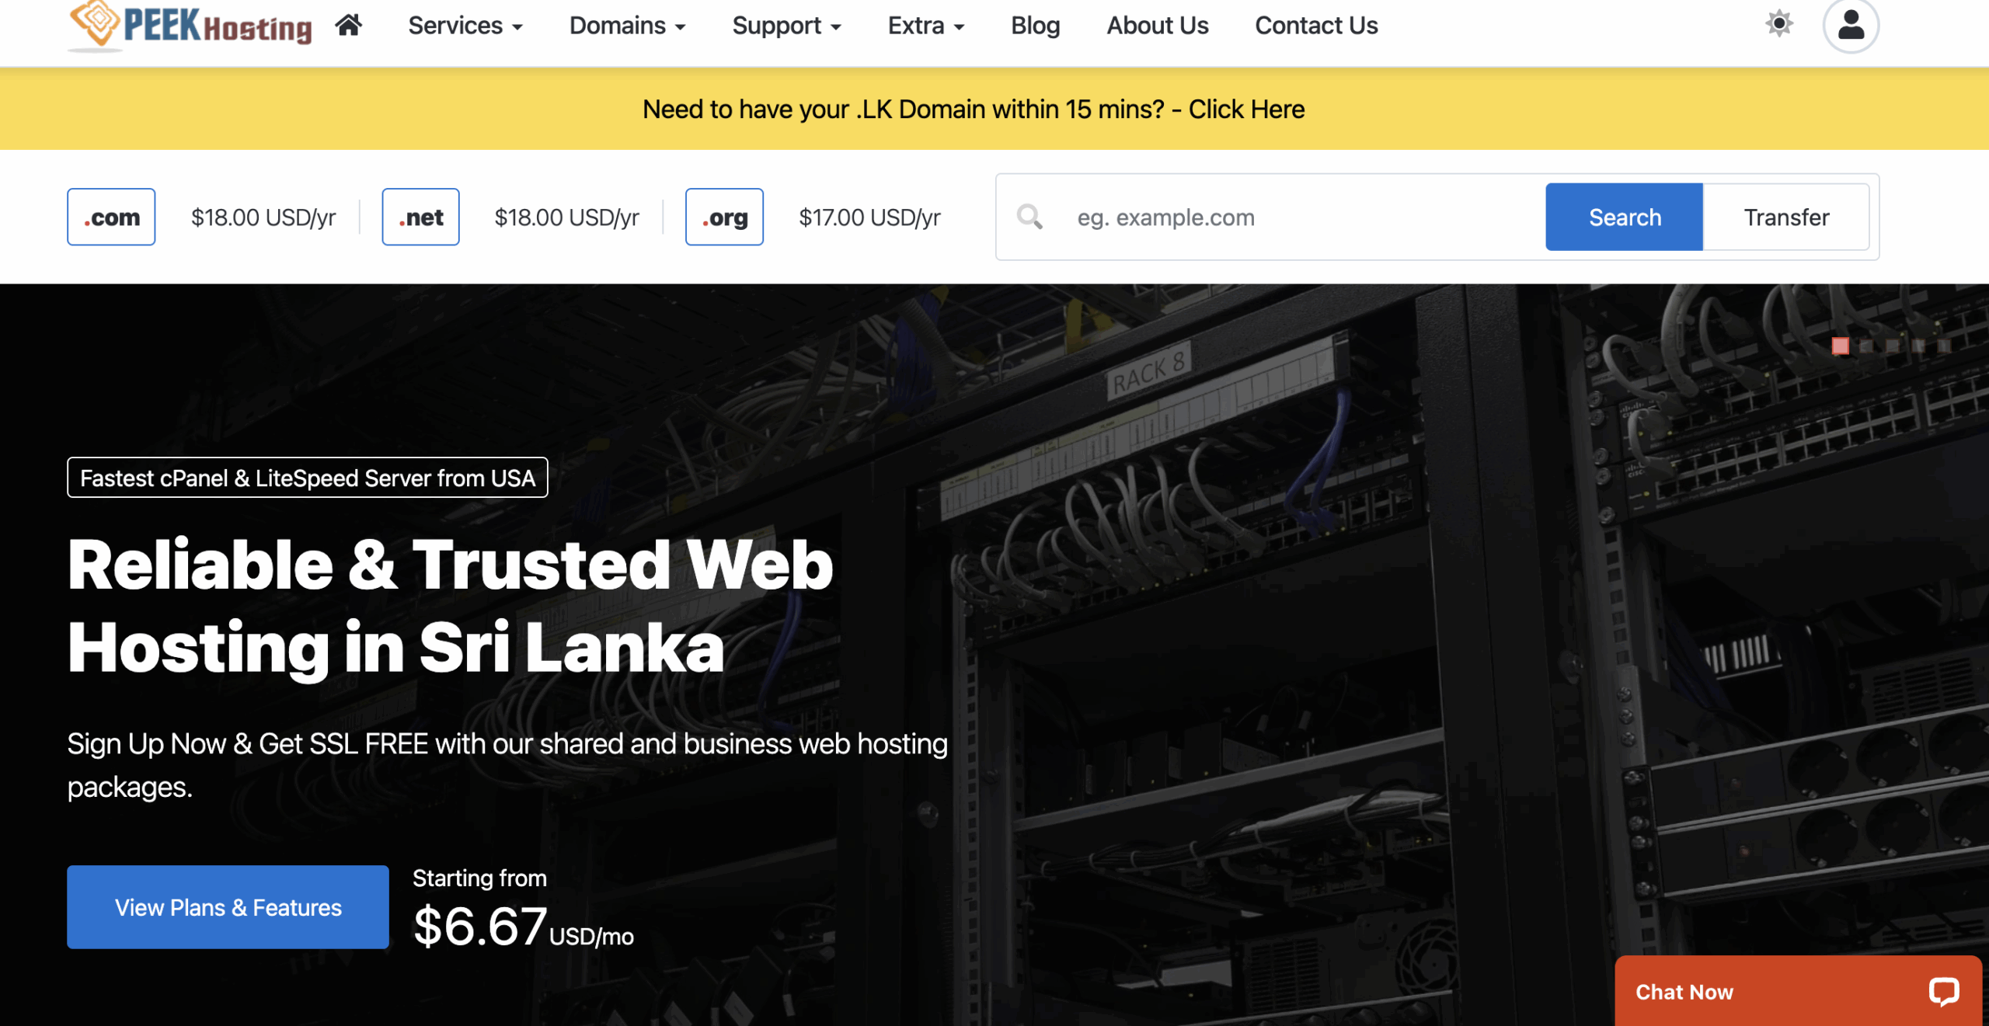Image resolution: width=1989 pixels, height=1026 pixels.
Task: Click the Transfer button
Action: coord(1785,217)
